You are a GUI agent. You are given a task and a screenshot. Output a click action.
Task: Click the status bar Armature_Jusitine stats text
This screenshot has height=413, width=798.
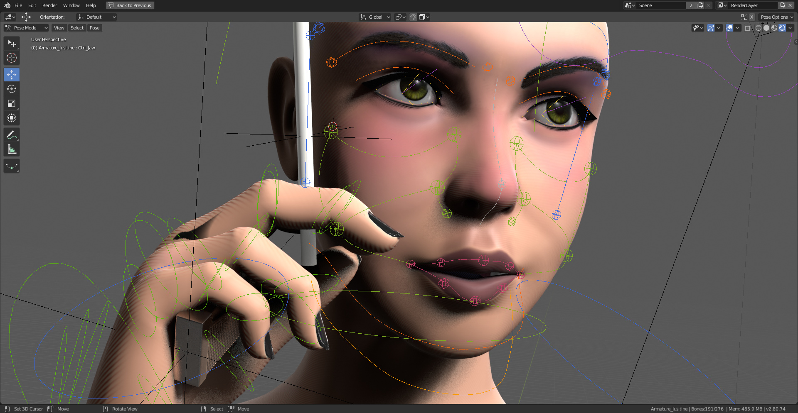pos(718,409)
